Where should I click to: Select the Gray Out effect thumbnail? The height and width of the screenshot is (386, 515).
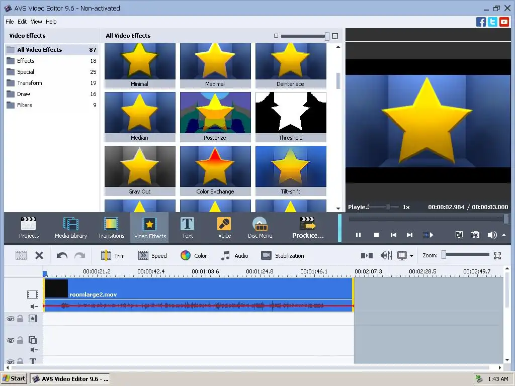pos(140,170)
